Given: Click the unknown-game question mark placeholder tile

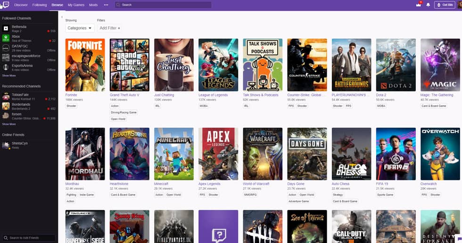Looking at the screenshot, I should coord(218,227).
